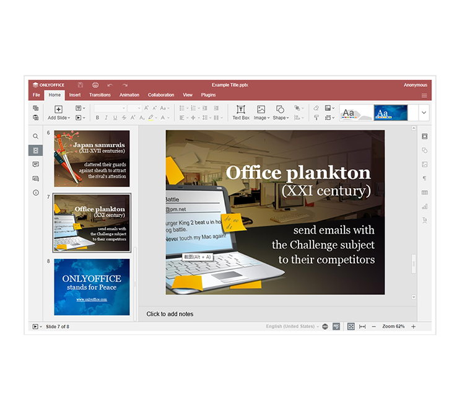This screenshot has height=415, width=449.
Task: Select slide 6 Japan samurais thumbnail
Action: click(92, 159)
